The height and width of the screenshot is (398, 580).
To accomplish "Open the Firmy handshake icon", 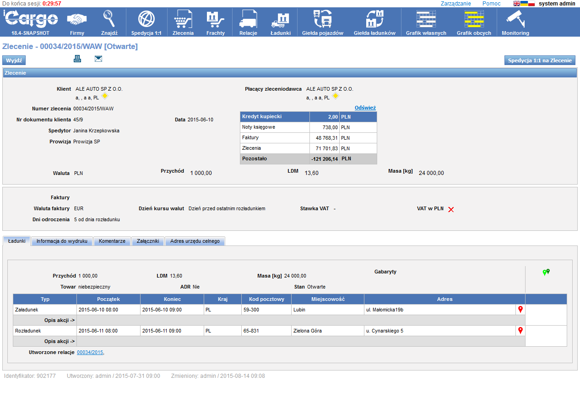I will 77,20.
